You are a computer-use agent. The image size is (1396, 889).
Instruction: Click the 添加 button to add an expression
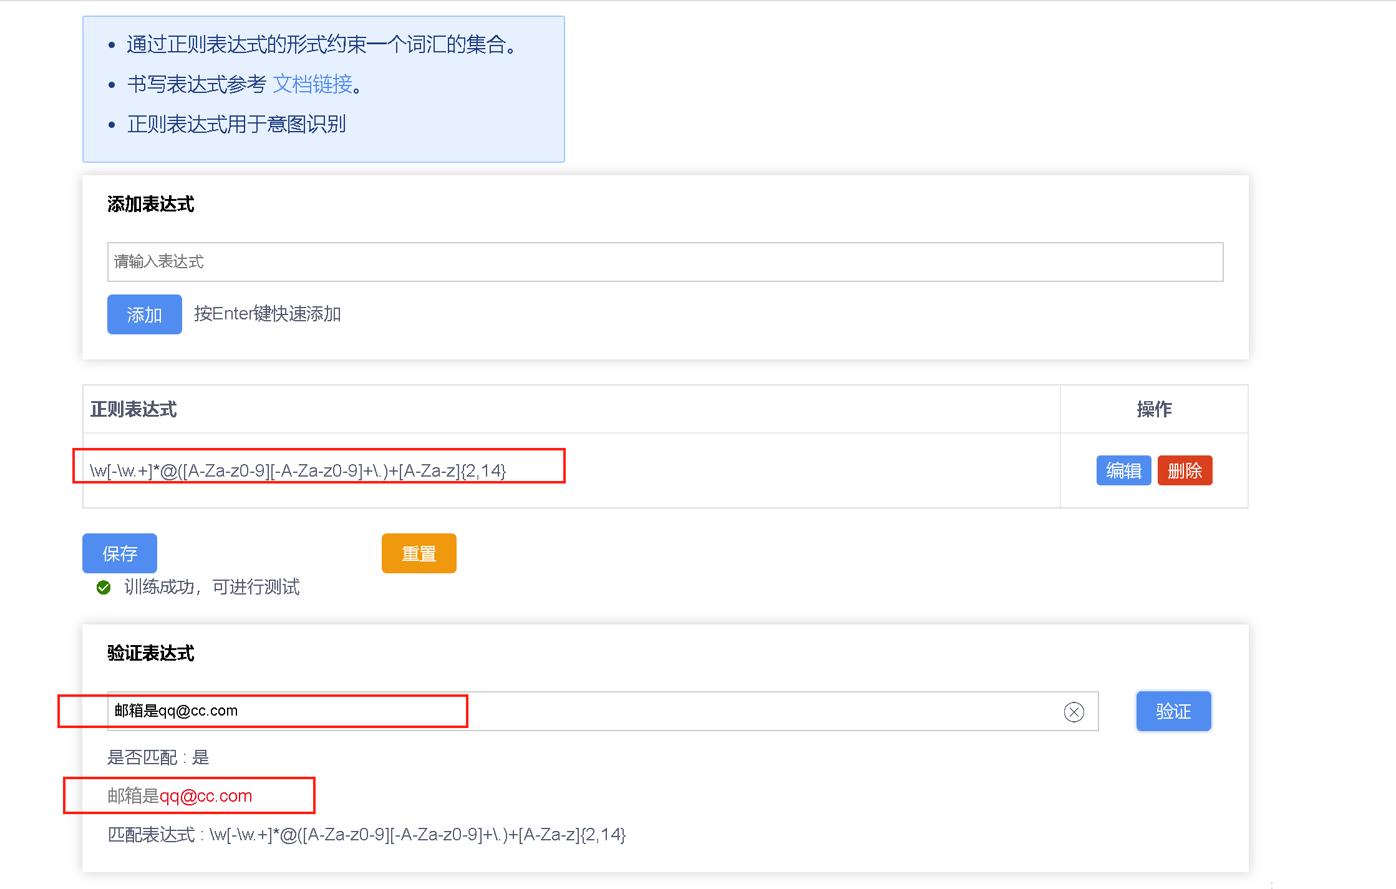tap(144, 314)
